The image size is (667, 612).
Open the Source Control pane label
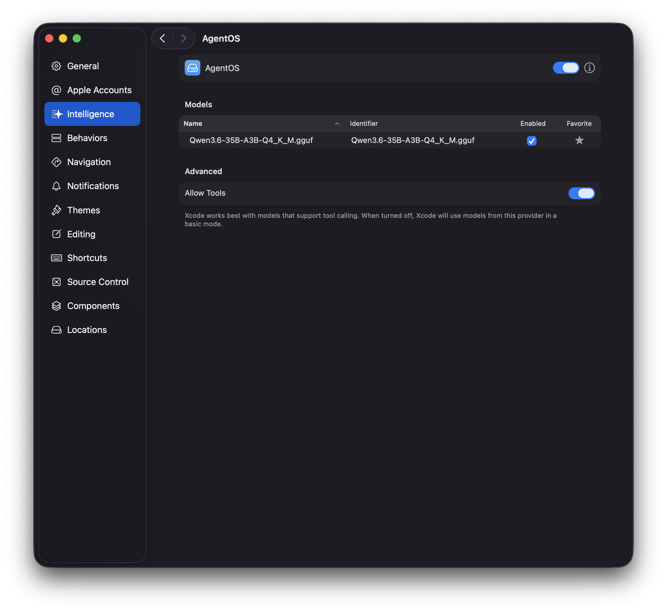98,282
